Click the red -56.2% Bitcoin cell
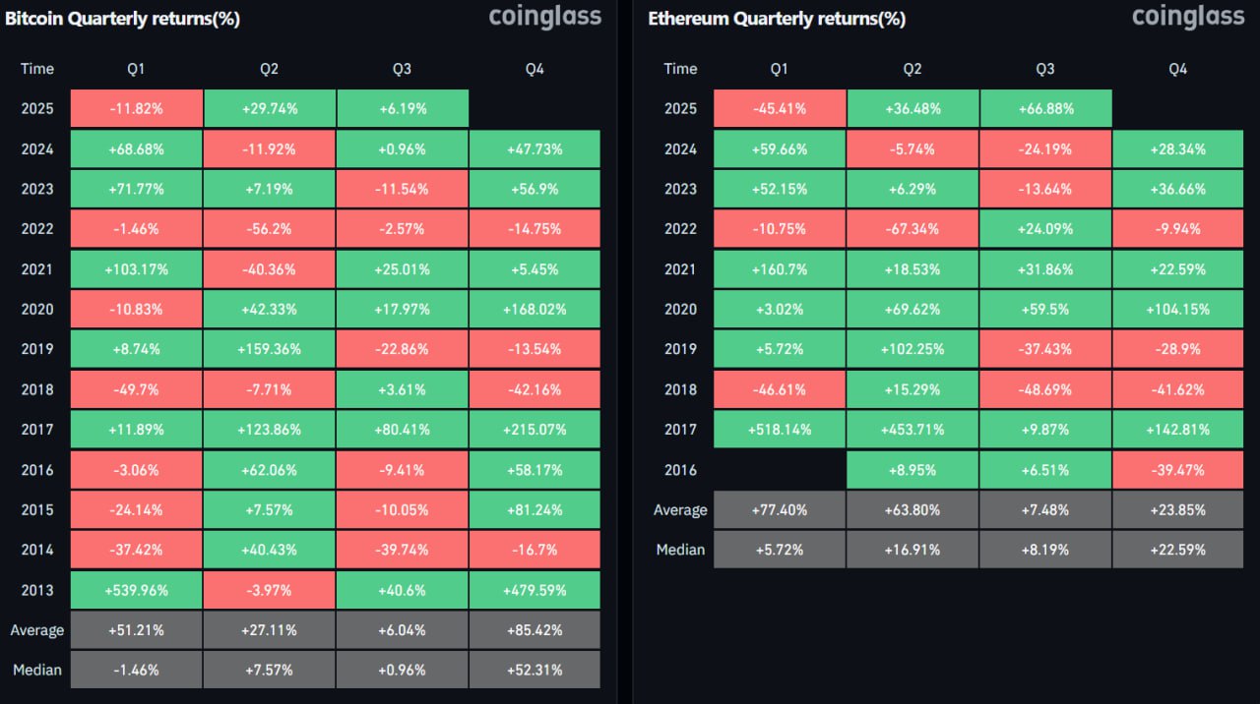The image size is (1260, 704). tap(270, 229)
